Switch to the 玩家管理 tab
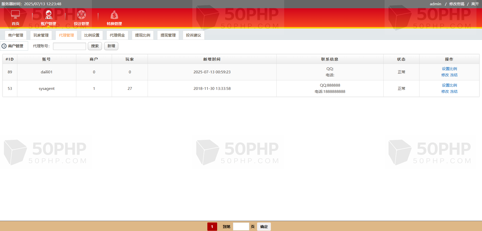 click(x=41, y=35)
